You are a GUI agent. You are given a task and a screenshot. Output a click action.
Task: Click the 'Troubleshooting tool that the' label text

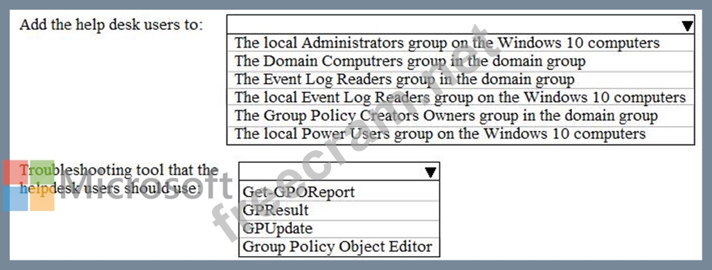pos(119,170)
